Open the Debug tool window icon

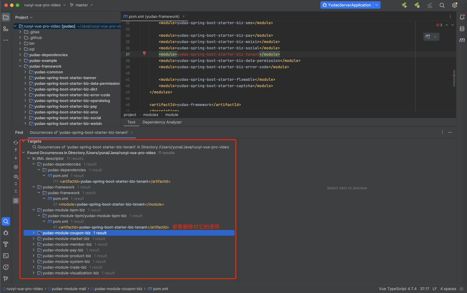tap(6, 233)
